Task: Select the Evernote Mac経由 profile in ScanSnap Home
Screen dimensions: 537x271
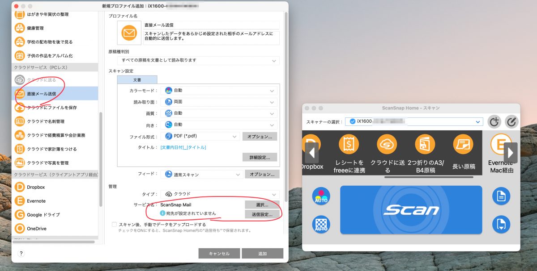Action: click(x=501, y=154)
